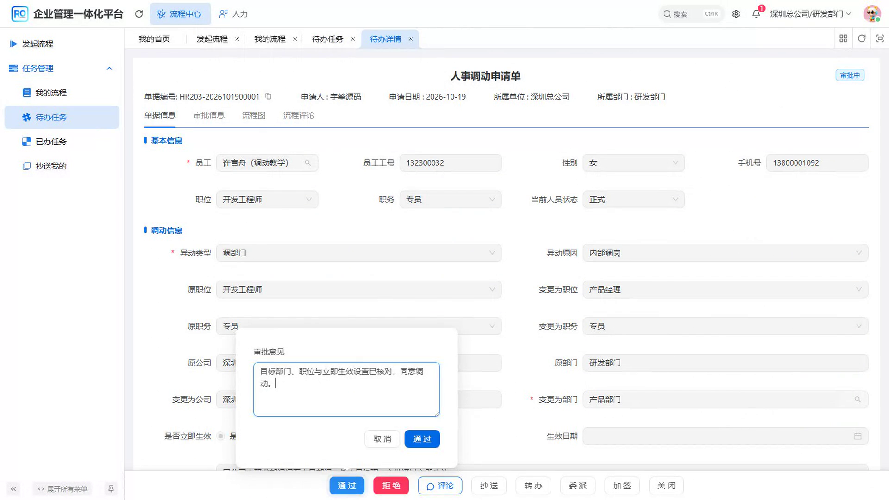Click the user avatar in top right
889x500 pixels.
(872, 14)
